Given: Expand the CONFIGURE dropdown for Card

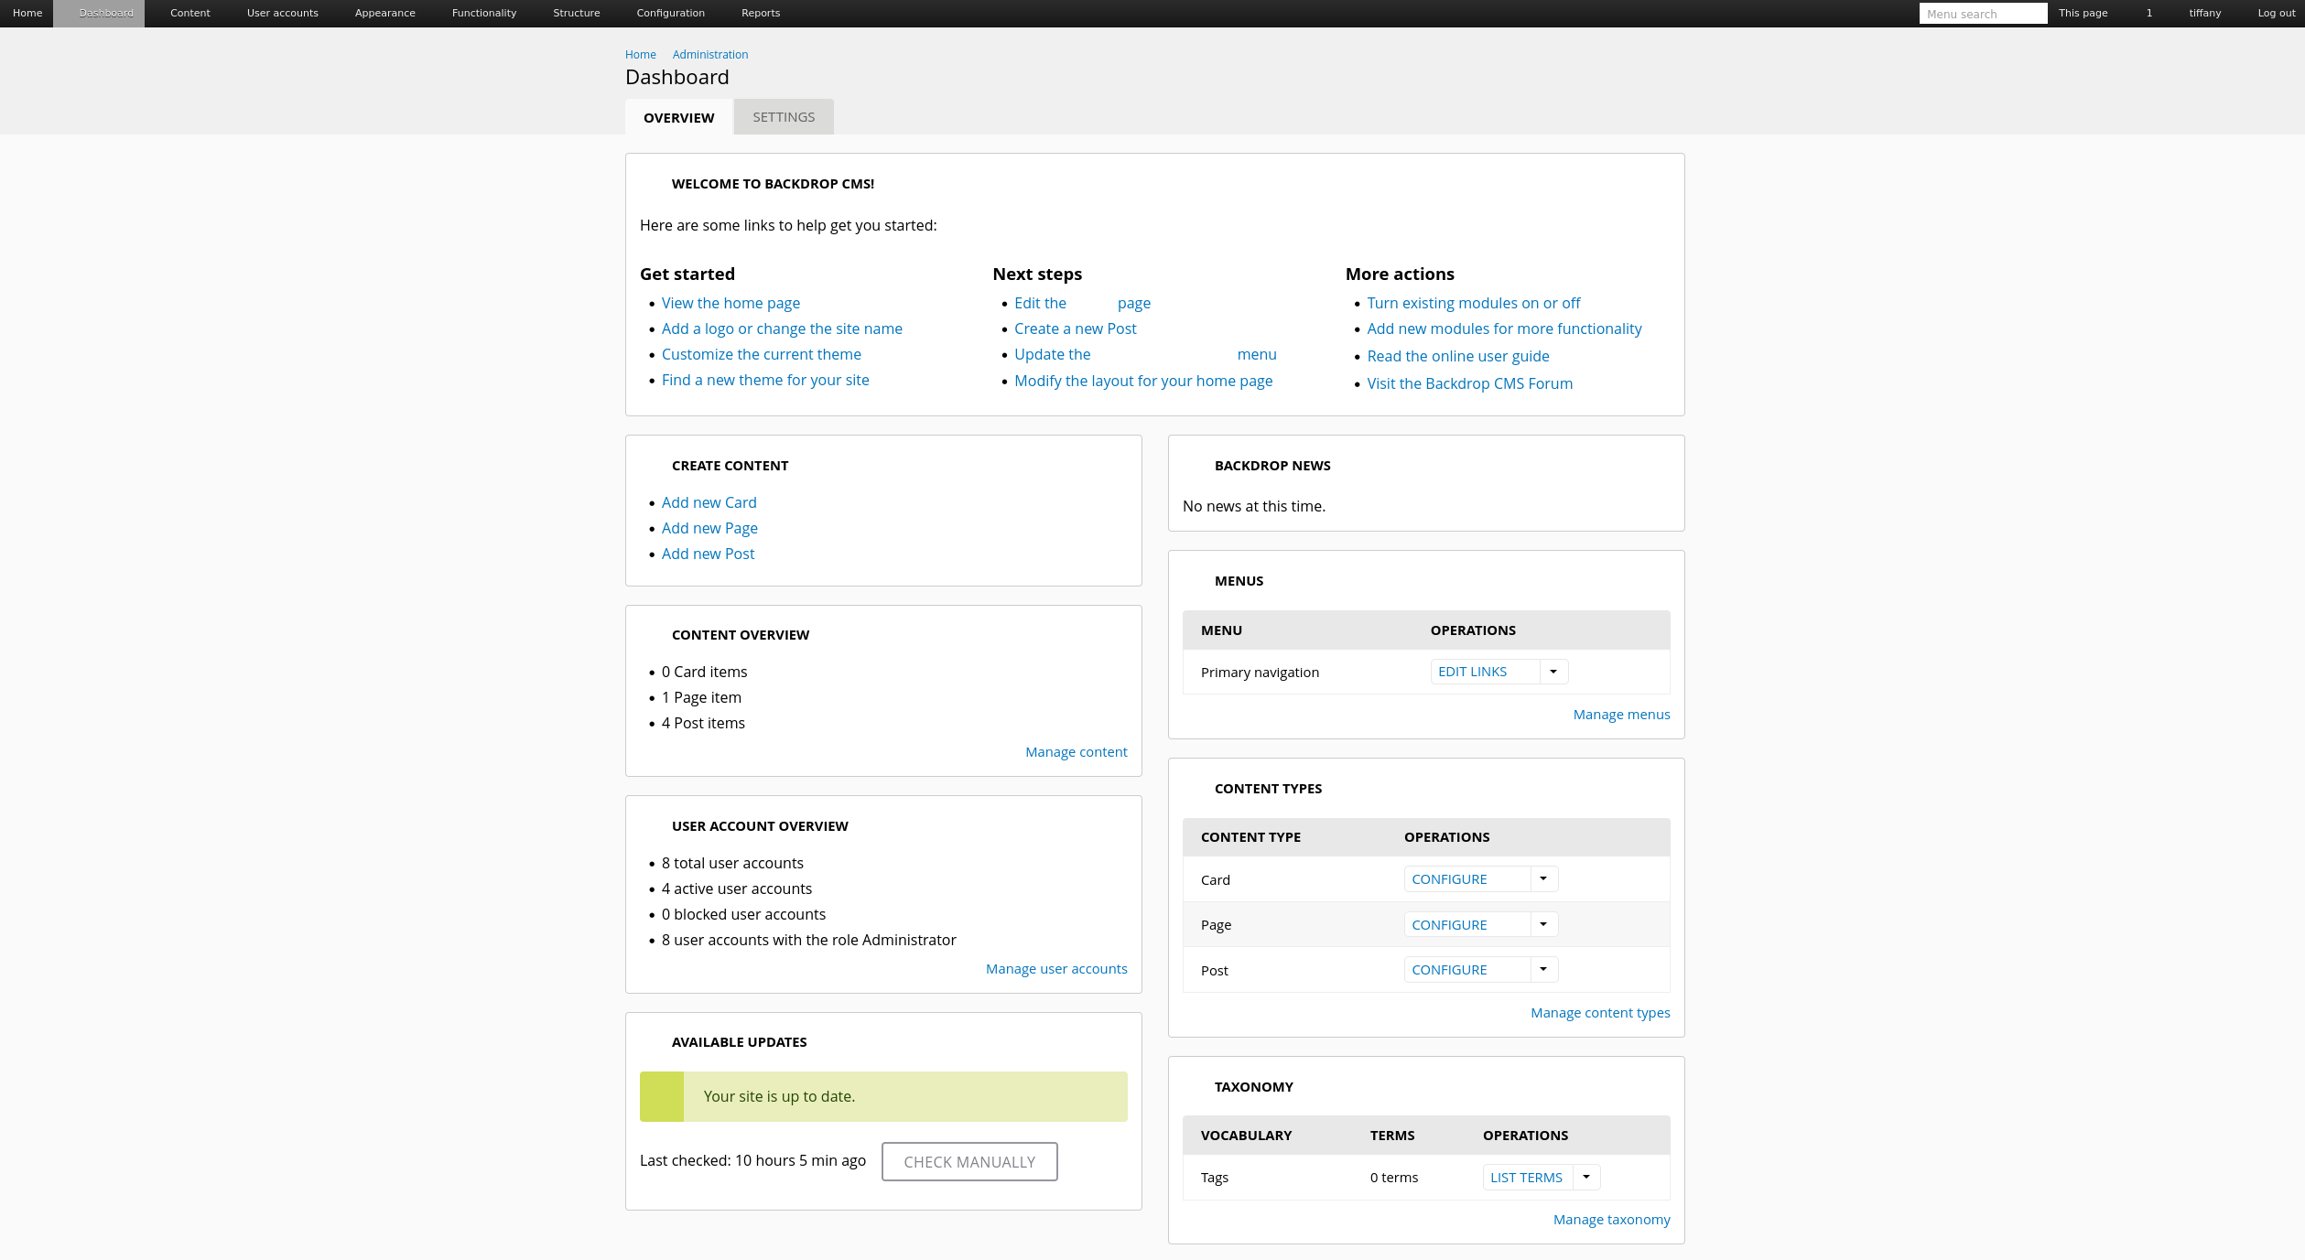Looking at the screenshot, I should (1542, 878).
